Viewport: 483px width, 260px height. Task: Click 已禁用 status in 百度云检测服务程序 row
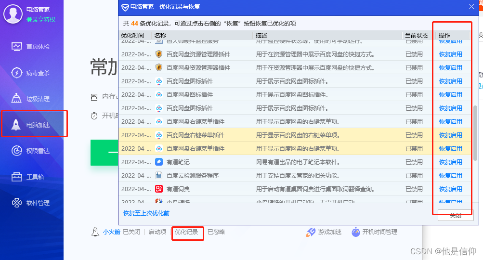414,176
